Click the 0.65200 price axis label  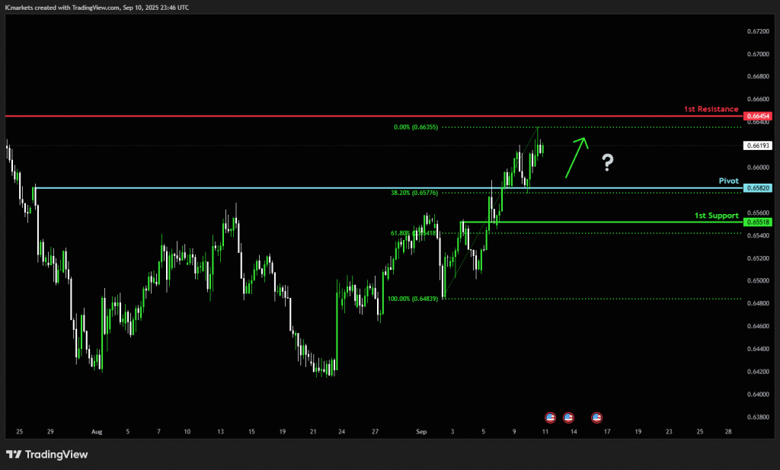pos(758,259)
